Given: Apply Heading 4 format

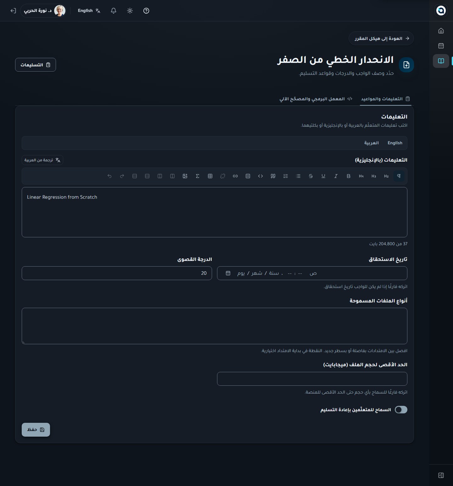Looking at the screenshot, I should [361, 176].
